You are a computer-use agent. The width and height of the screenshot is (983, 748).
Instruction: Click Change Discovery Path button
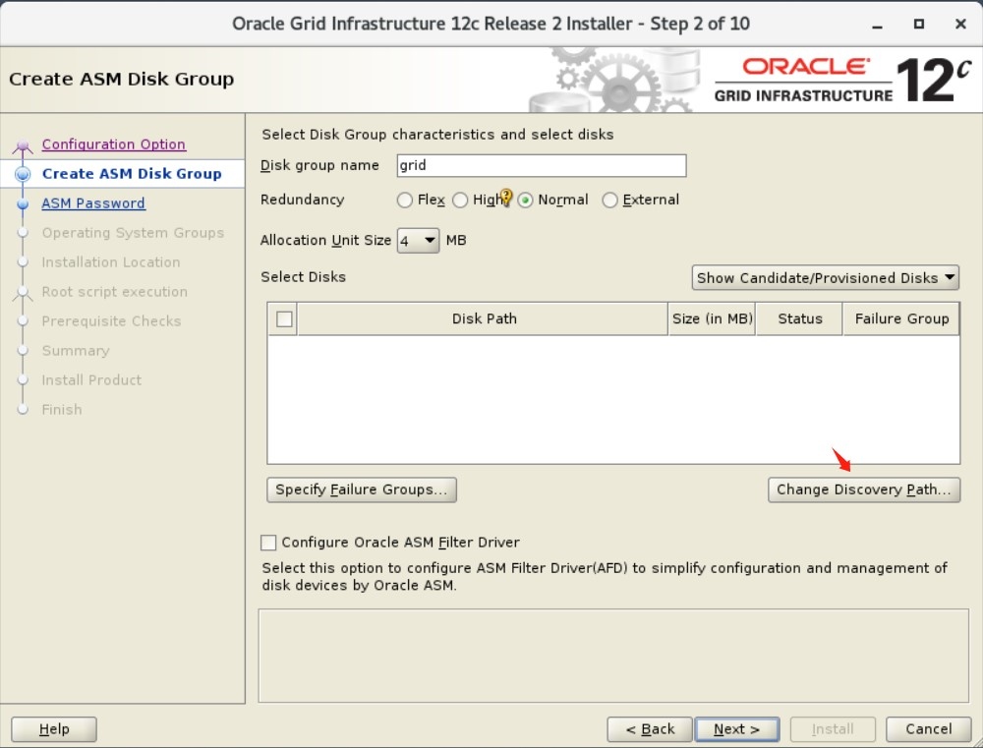(864, 489)
